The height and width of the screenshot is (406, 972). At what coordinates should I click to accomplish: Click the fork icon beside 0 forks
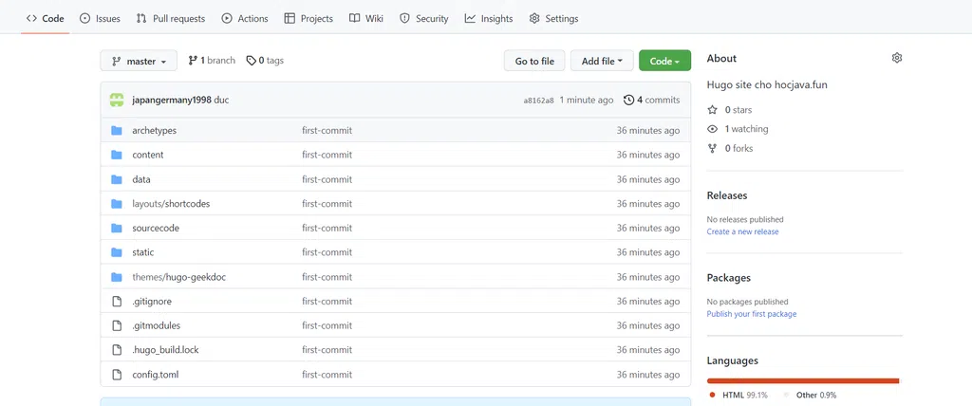[712, 148]
